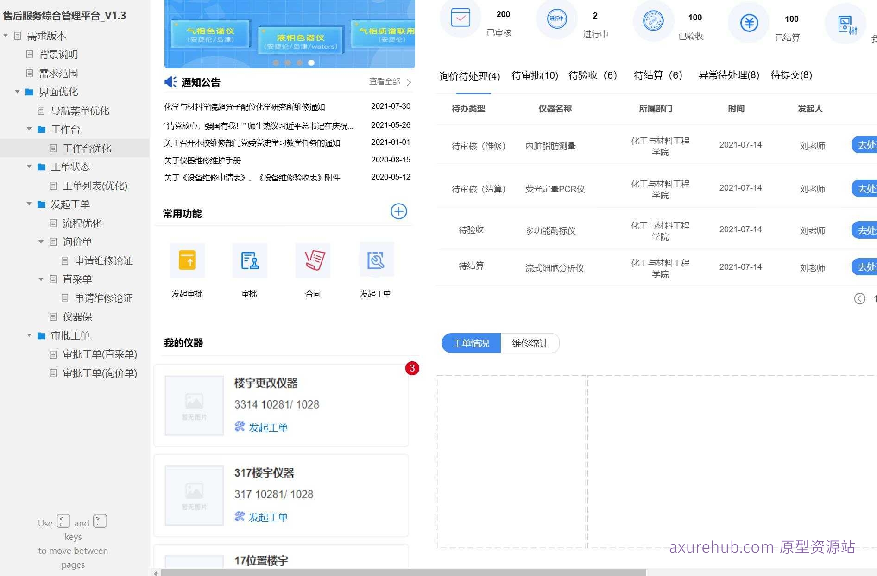Add a common function via the plus icon
This screenshot has height=576, width=877.
[x=398, y=211]
